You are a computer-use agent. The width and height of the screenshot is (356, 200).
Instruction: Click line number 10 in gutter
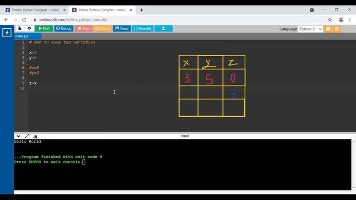point(22,88)
